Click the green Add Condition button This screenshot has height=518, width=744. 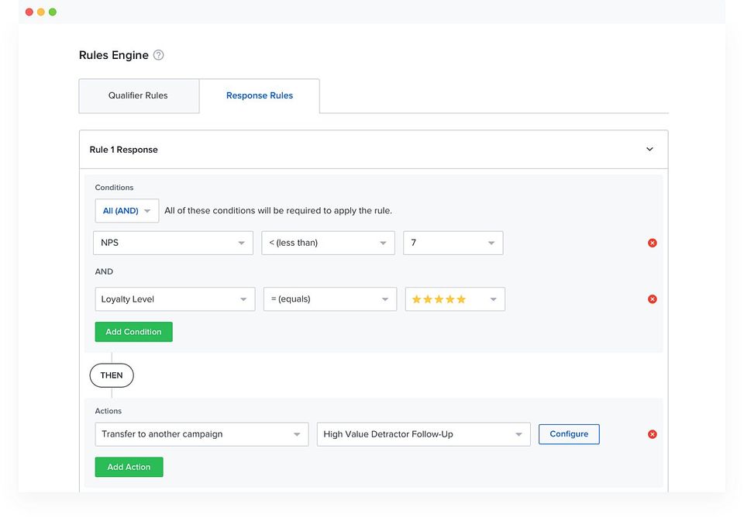click(x=133, y=332)
